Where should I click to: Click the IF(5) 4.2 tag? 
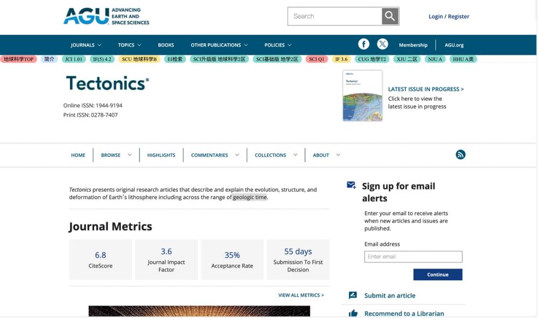pyautogui.click(x=102, y=59)
